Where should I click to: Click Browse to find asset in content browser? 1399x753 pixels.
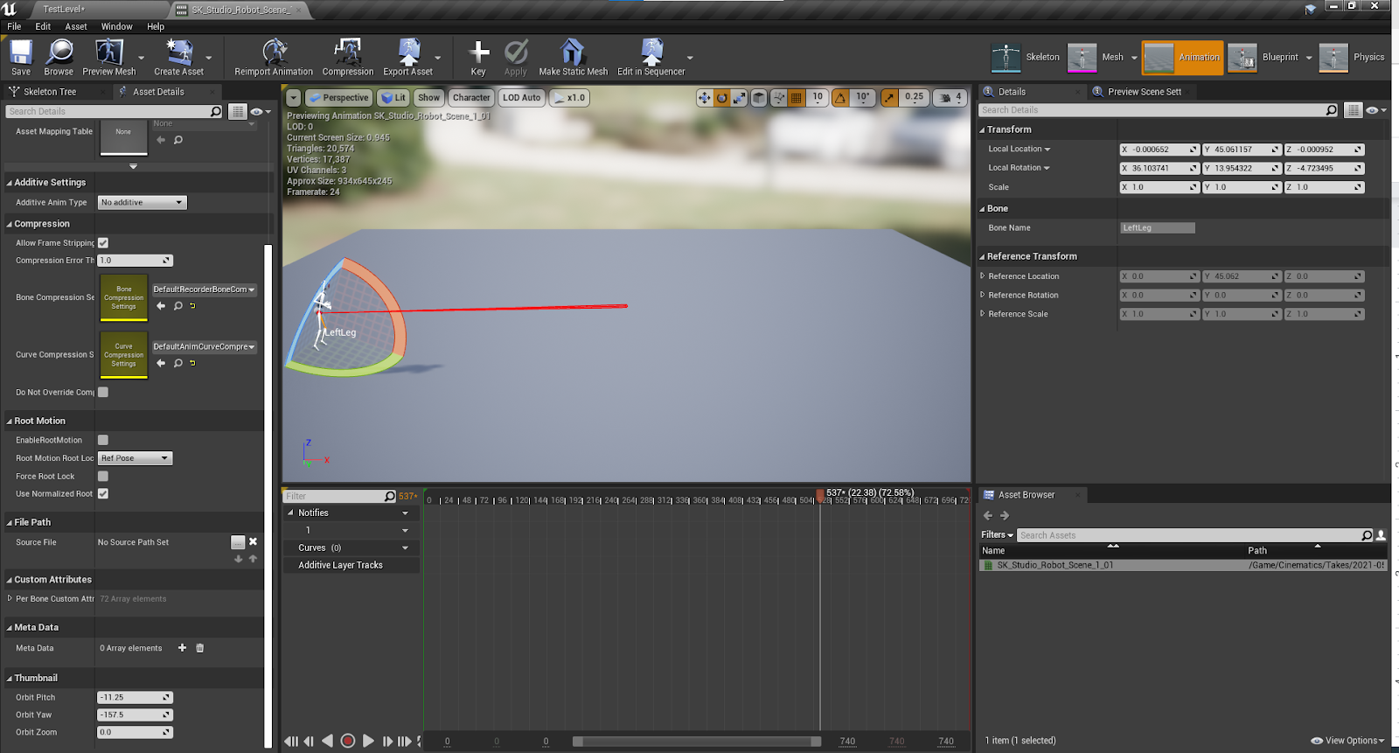click(59, 54)
